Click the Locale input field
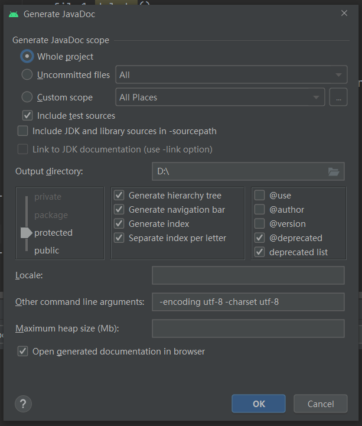Image resolution: width=362 pixels, height=426 pixels. pos(248,275)
